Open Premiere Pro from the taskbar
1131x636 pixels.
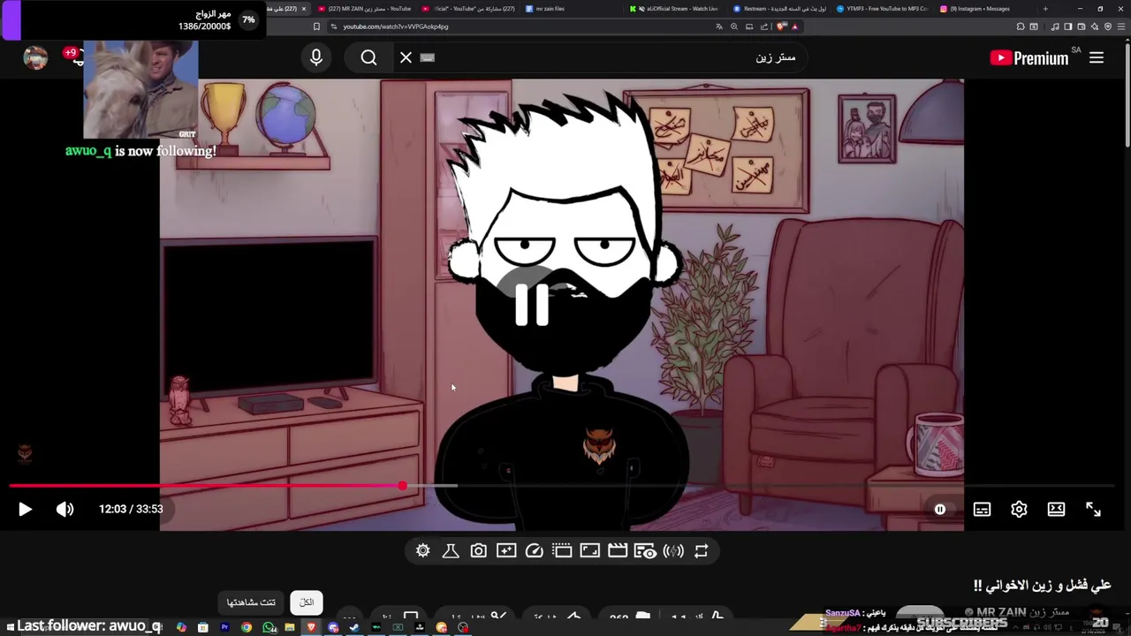tap(224, 627)
